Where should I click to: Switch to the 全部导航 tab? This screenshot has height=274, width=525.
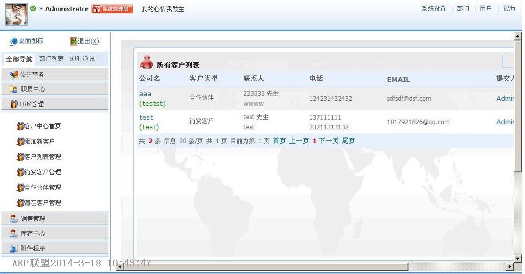point(19,59)
